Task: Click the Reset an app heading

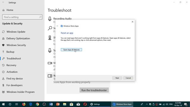Action: 67,33
